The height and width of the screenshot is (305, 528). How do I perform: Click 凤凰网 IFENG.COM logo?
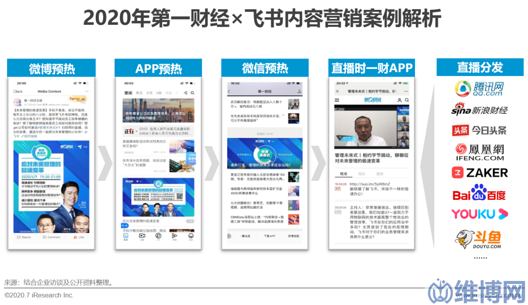point(479,151)
